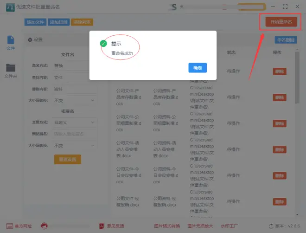Click the fullscreen icon in title bar

[285, 6]
